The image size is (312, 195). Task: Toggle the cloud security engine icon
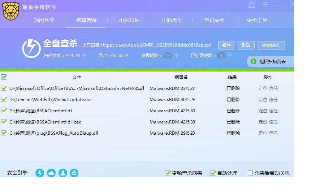point(51,173)
